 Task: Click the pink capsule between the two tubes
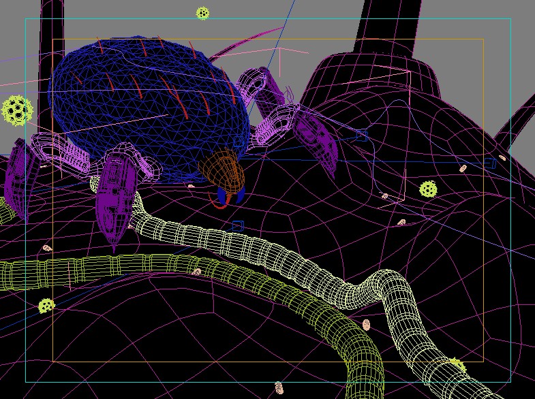coord(366,324)
